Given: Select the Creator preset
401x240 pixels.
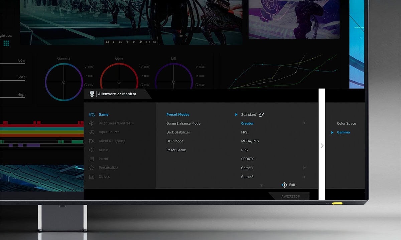Looking at the screenshot, I should click(247, 123).
